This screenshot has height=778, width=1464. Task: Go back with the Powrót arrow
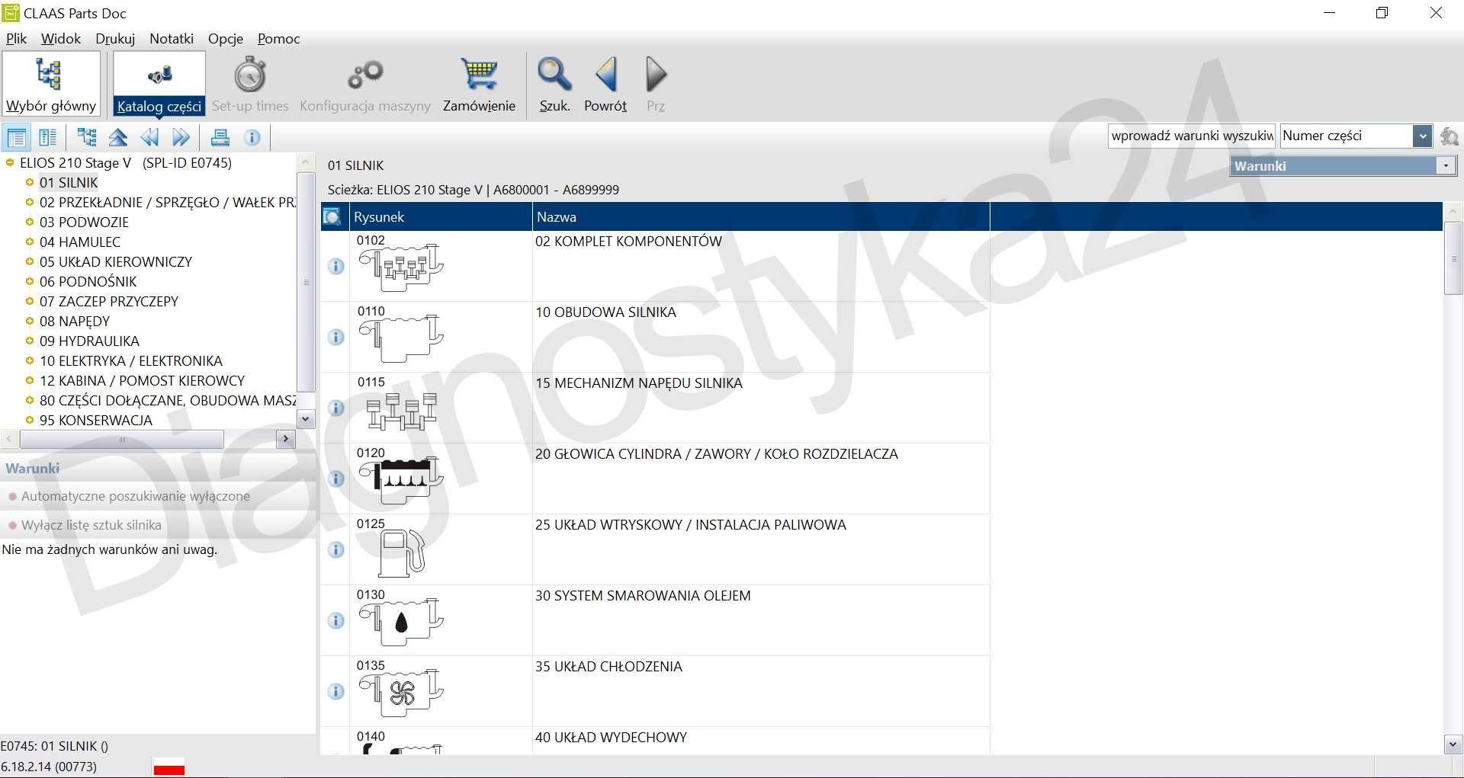coord(605,84)
